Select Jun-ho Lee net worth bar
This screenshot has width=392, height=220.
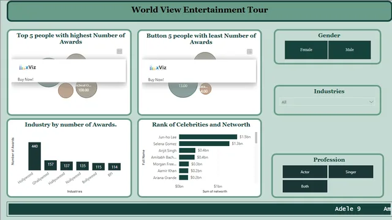coord(208,137)
